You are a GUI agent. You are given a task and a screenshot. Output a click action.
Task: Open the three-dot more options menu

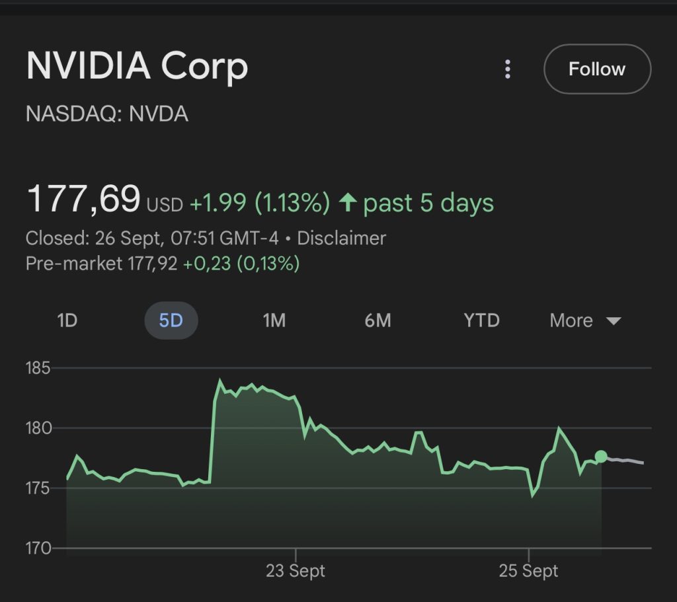(x=508, y=69)
